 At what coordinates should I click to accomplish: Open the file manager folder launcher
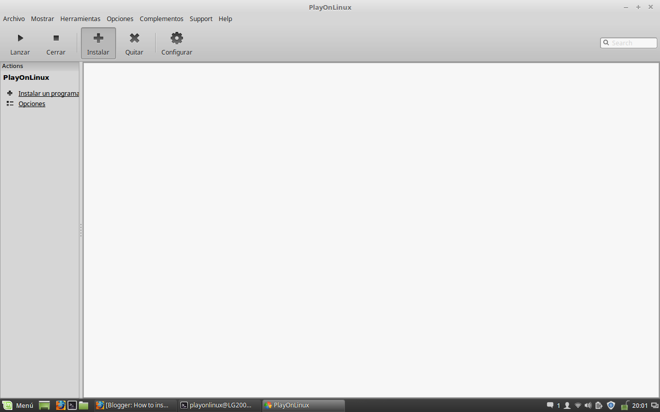tap(84, 405)
